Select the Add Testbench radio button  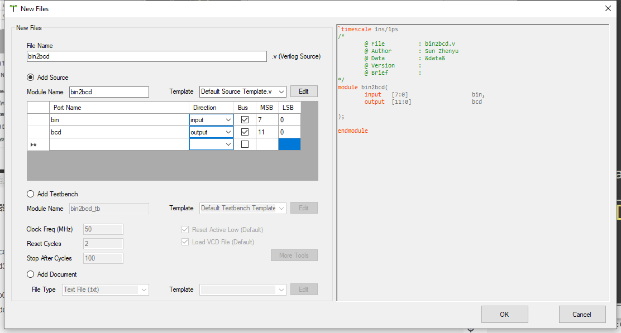point(31,194)
